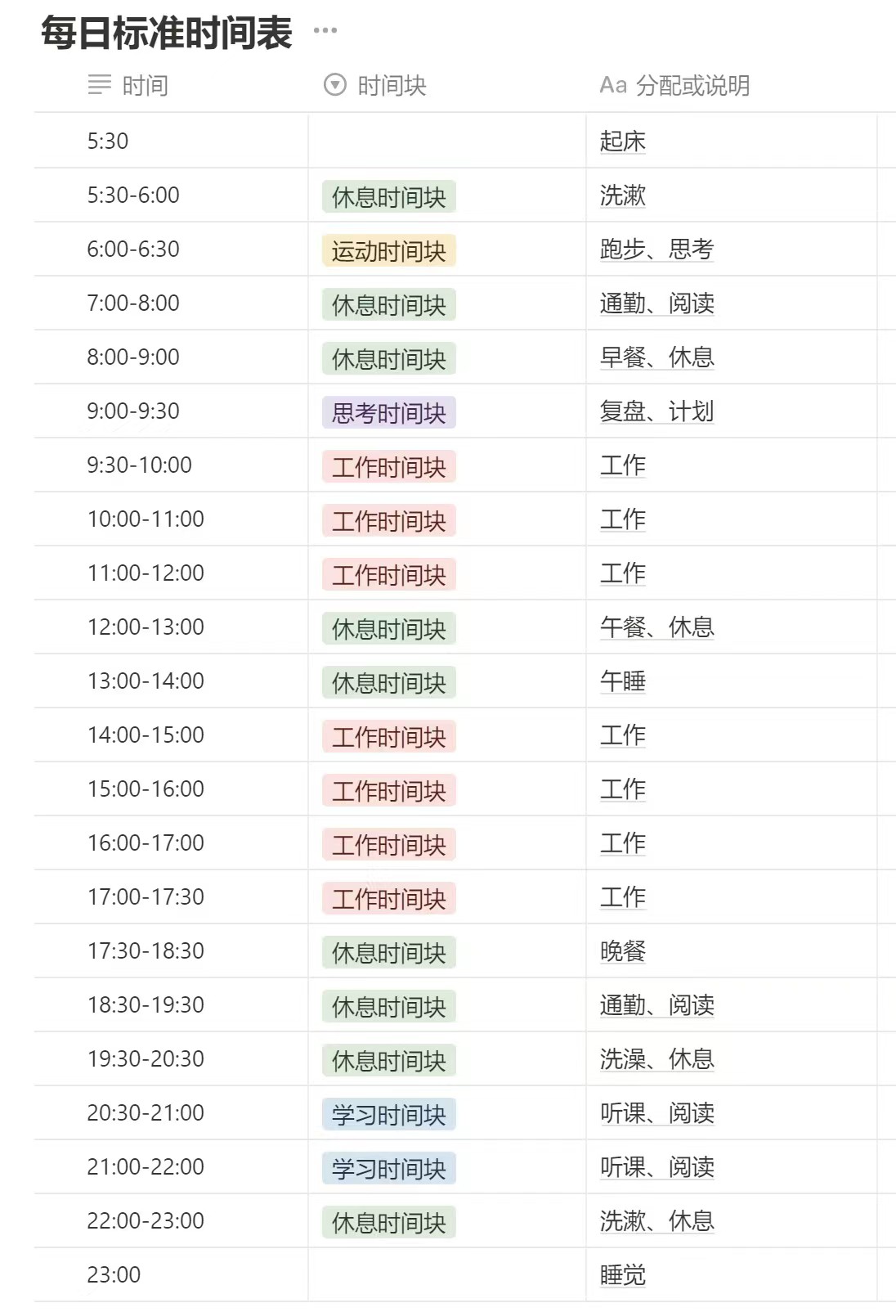The width and height of the screenshot is (896, 1312).
Task: Click the empty 时间块 cell for 23:00
Action: coord(446,1274)
